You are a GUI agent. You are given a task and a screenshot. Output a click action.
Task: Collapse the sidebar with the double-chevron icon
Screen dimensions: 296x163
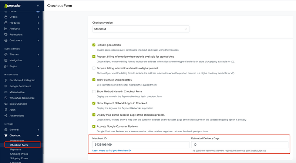click(38, 6)
